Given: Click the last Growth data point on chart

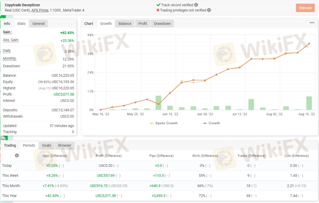Looking at the screenshot, I should tap(309, 44).
